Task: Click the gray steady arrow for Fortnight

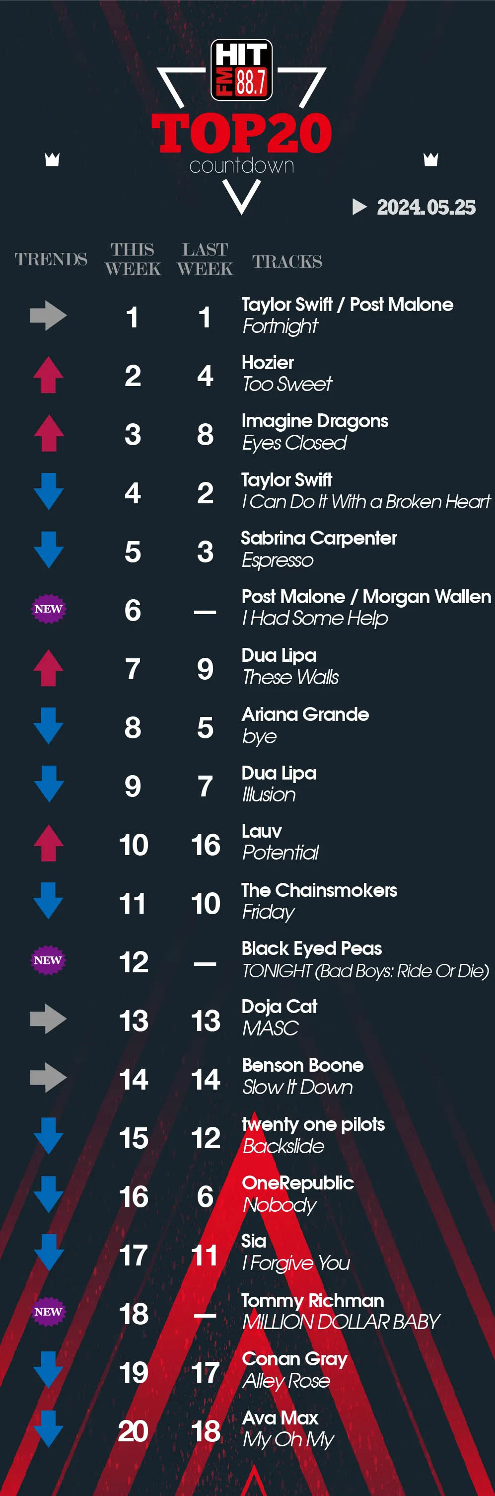Action: click(48, 316)
